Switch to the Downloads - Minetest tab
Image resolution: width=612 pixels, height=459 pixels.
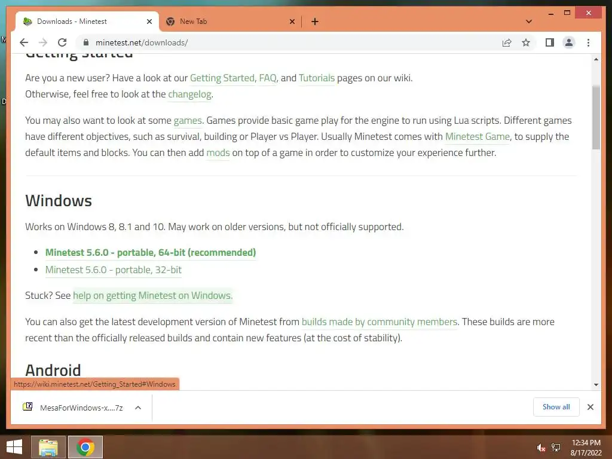[x=87, y=22]
